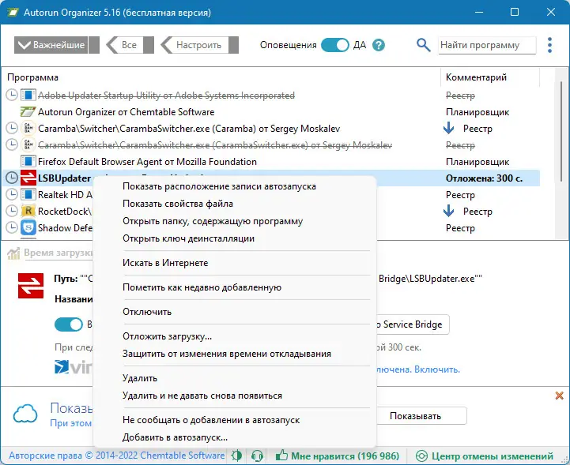Click the Показывать button
Image resolution: width=570 pixels, height=465 pixels.
[x=421, y=415]
